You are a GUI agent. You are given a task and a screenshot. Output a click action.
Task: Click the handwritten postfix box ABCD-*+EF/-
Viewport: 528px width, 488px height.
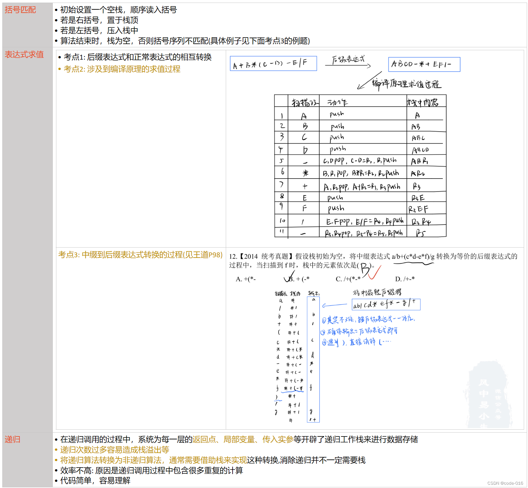tap(424, 64)
